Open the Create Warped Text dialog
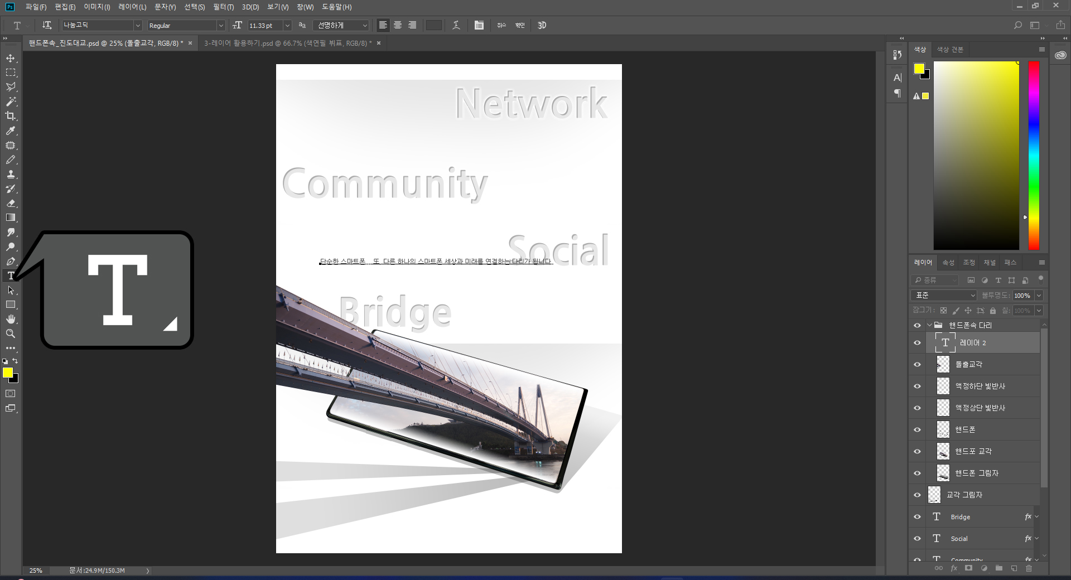Viewport: 1071px width, 580px height. click(x=456, y=25)
